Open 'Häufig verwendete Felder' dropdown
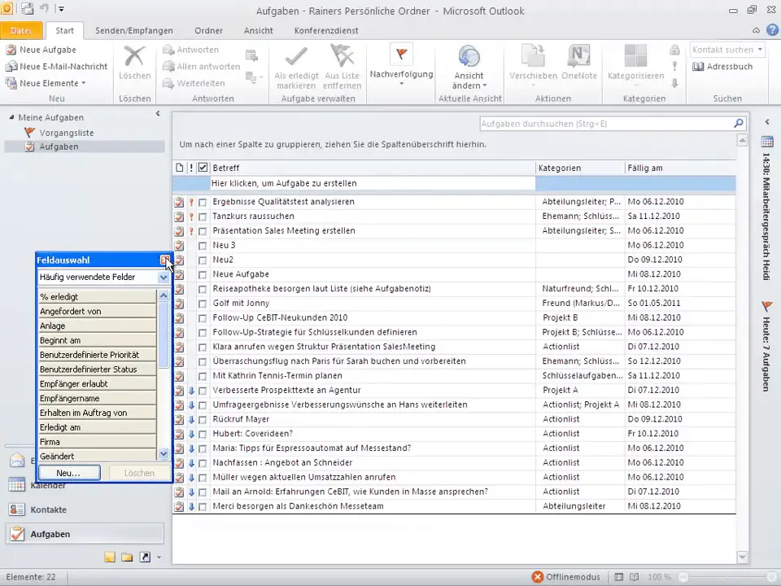This screenshot has width=781, height=586. point(164,278)
